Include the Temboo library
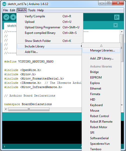The height and width of the screenshot is (151, 126). point(101,149)
